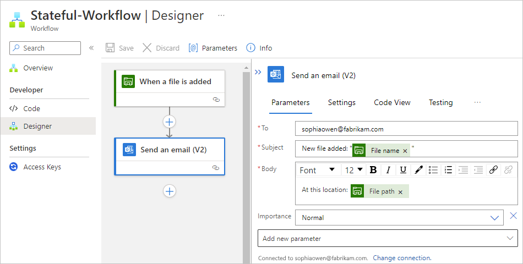
Task: Collapse the side navigation menu
Action: coord(91,48)
